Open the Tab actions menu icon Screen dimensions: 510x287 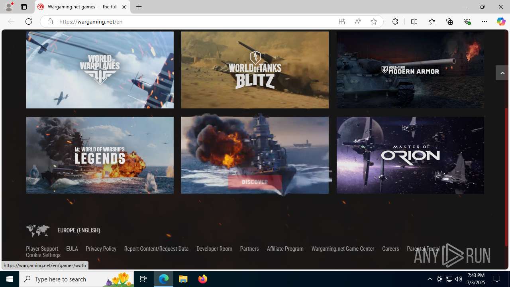(x=24, y=7)
